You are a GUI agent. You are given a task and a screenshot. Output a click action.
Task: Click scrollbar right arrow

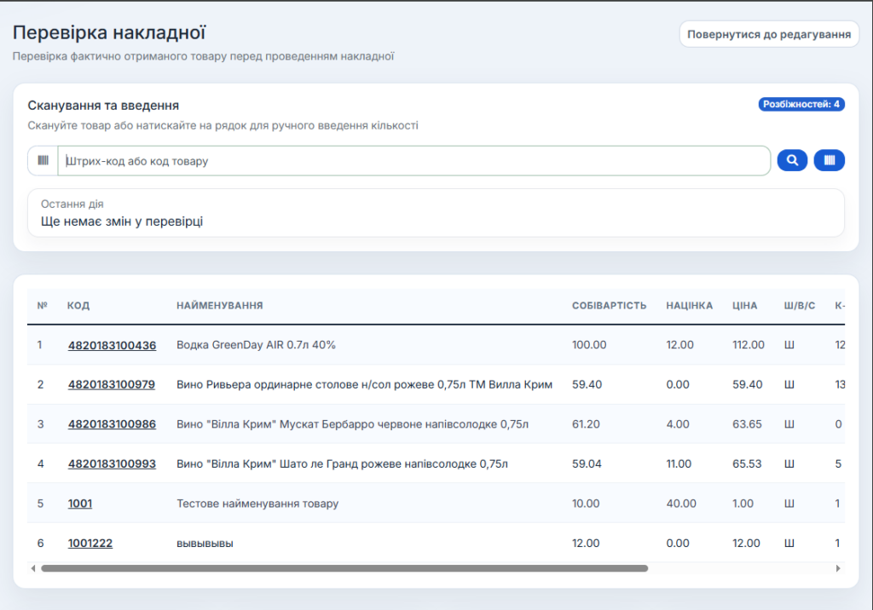tap(838, 568)
